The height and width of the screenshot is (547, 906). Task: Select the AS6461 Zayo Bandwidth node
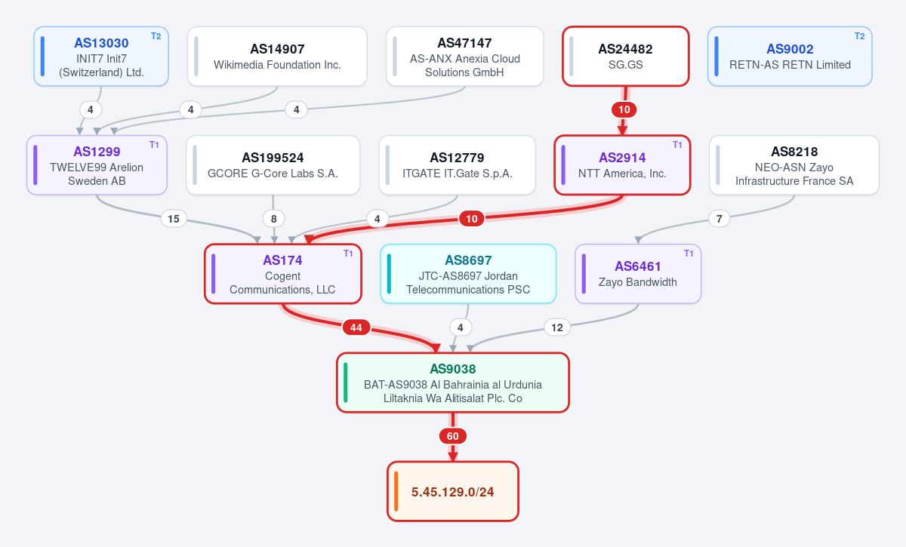click(638, 274)
